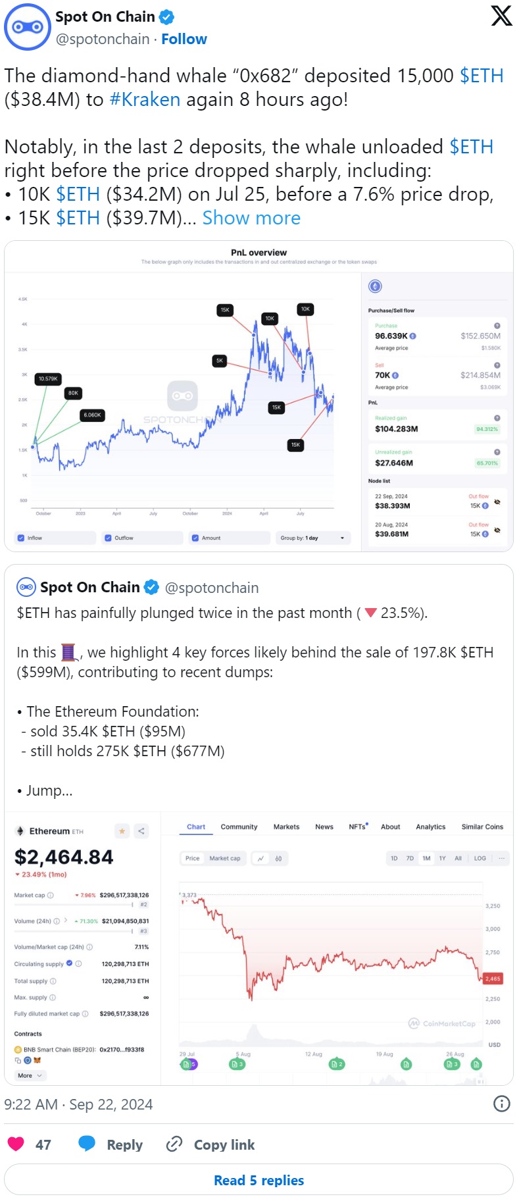Image resolution: width=517 pixels, height=1203 pixels.
Task: Click the Ethereum share icon
Action: pos(141,831)
